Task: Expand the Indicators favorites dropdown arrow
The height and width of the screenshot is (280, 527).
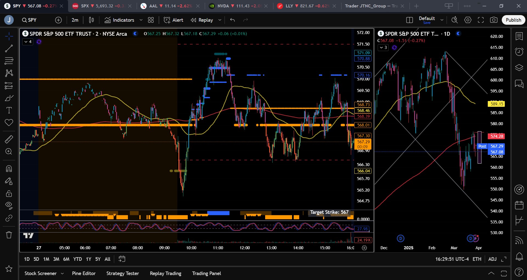Action: pyautogui.click(x=141, y=20)
